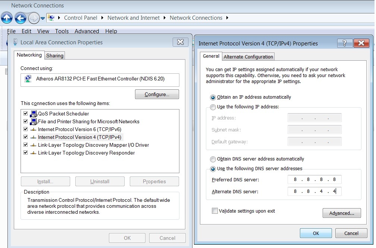Click the Control Panel icon in address bar

coord(51,18)
